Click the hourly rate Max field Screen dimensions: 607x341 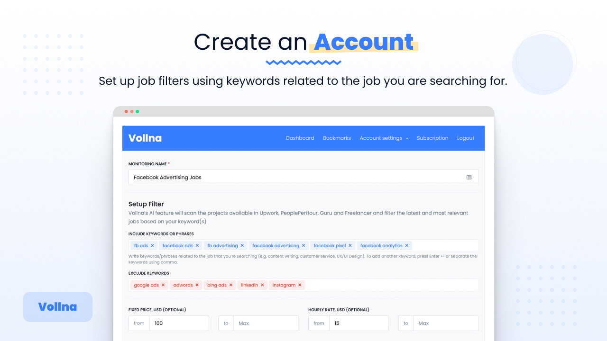445,323
